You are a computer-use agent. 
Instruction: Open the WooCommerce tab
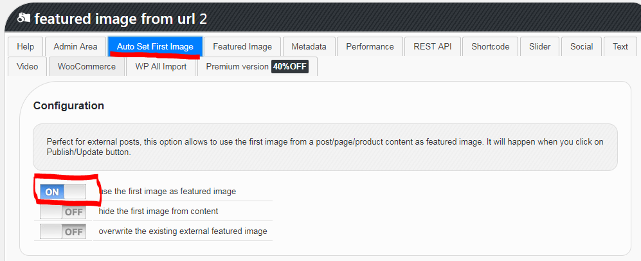[x=87, y=67]
